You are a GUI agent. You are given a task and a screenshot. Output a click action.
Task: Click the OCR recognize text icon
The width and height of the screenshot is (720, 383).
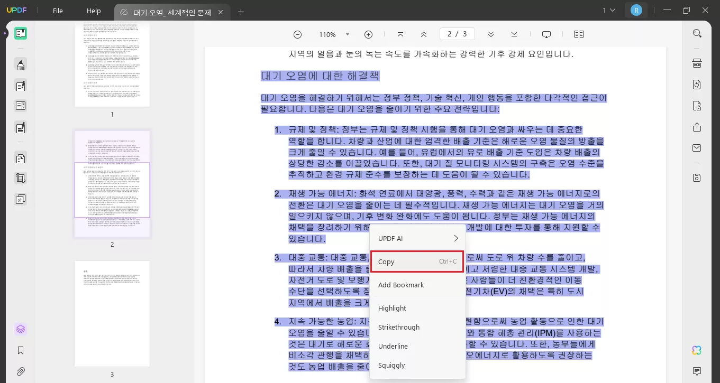(697, 64)
